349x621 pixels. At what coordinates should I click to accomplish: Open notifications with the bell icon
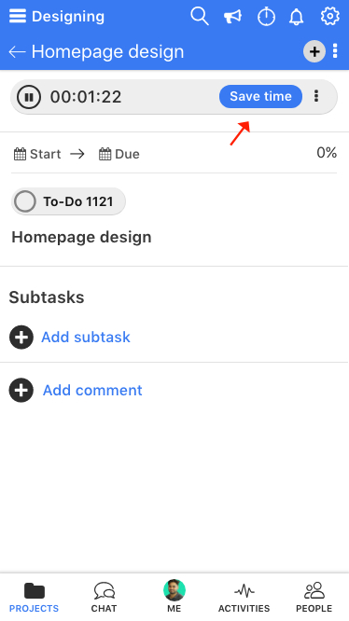[x=297, y=17]
